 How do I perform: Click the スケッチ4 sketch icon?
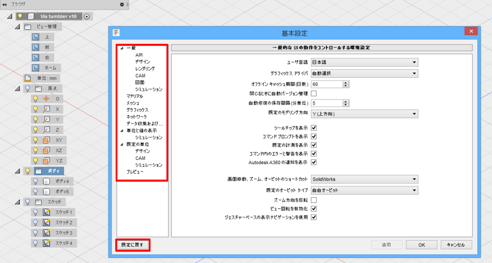point(47,243)
